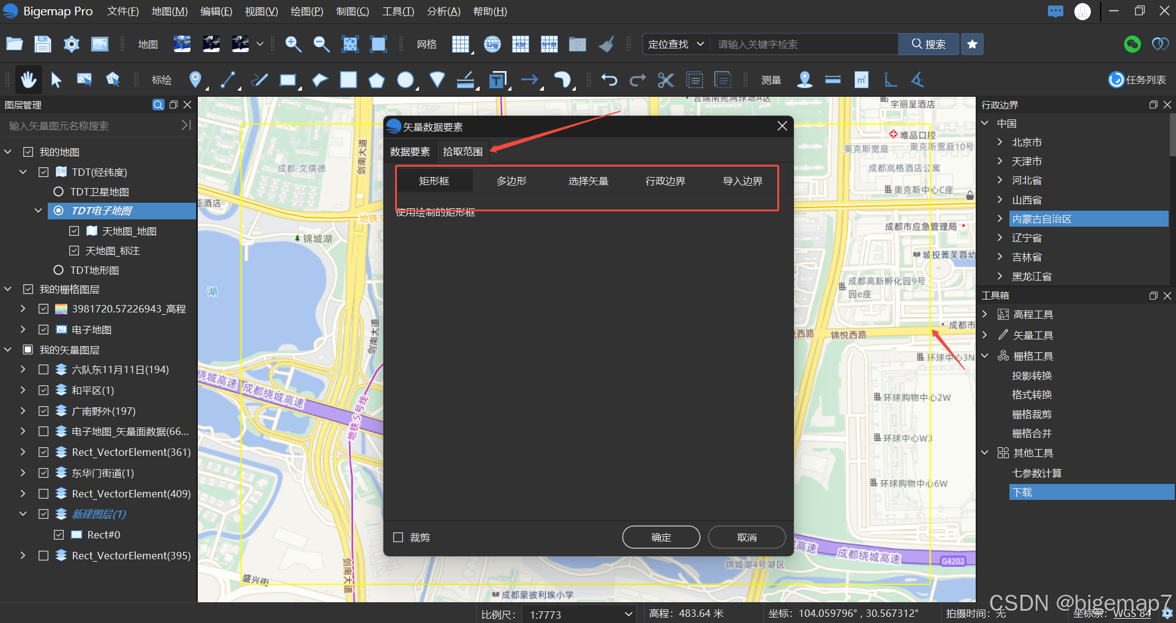Collapse the 我的矢量图层 group
Screen dimensions: 1176x623
point(8,350)
